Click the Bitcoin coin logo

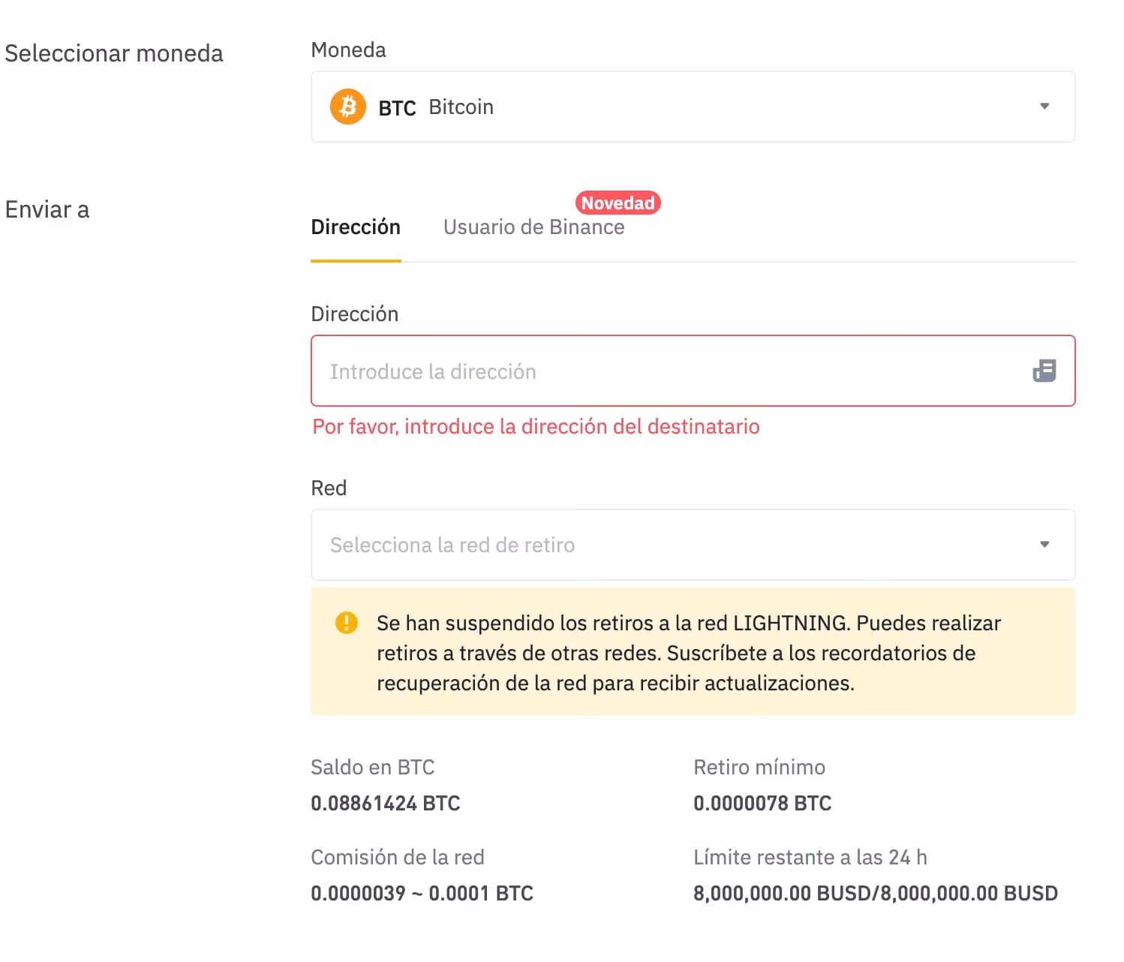point(347,106)
